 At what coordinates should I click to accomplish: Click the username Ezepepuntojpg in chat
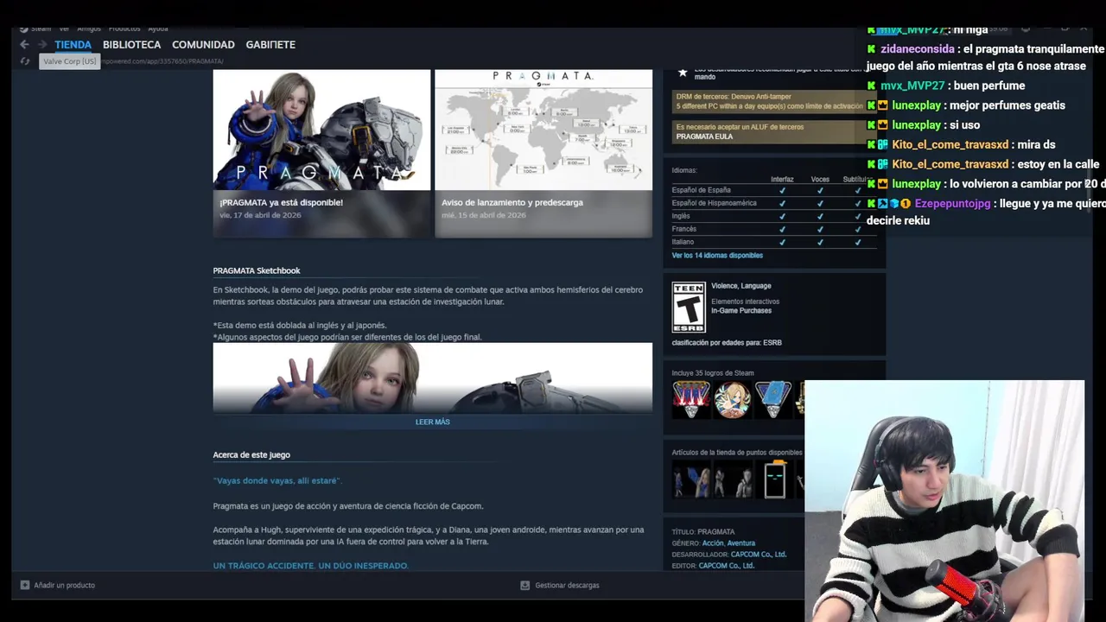click(952, 204)
